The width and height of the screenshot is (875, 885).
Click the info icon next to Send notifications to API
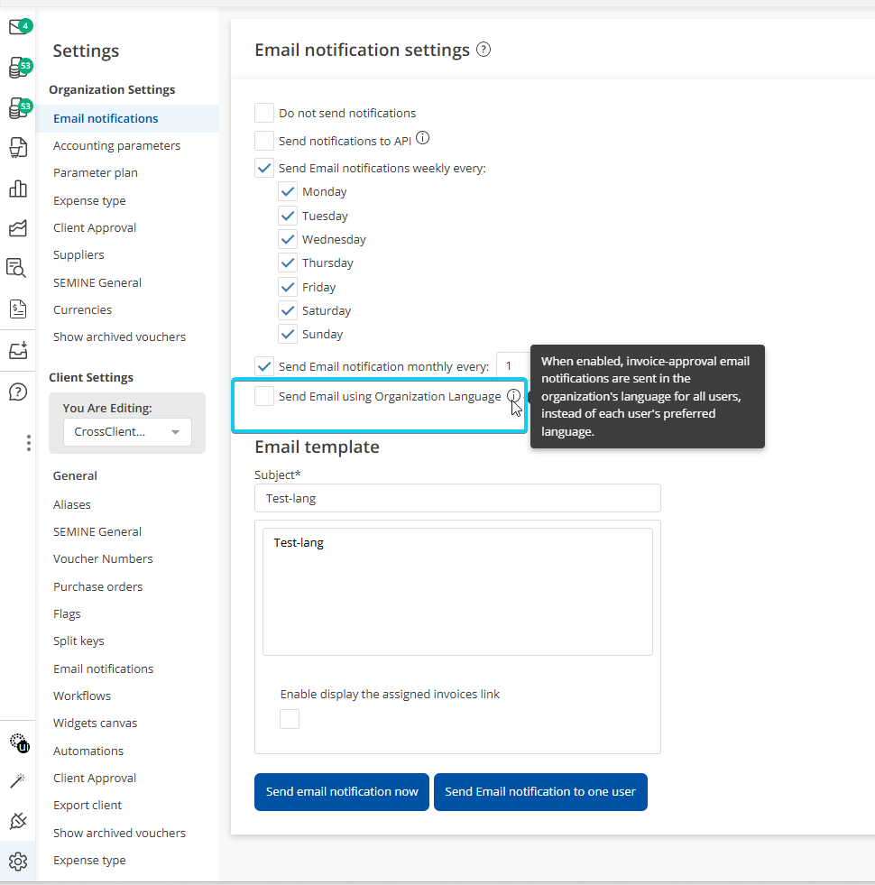tap(422, 138)
